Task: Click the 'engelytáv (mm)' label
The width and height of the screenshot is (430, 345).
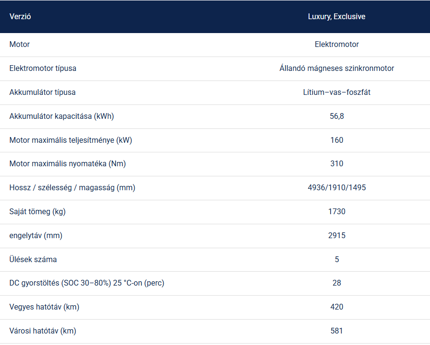Action: pos(36,235)
